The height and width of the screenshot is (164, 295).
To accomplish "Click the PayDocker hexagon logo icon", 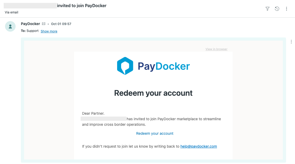I will coord(125,66).
